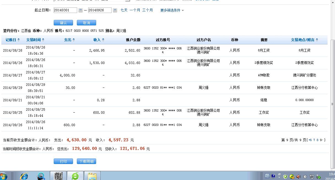Open the system volume speaker icon
The image size is (335, 180).
click(x=305, y=176)
